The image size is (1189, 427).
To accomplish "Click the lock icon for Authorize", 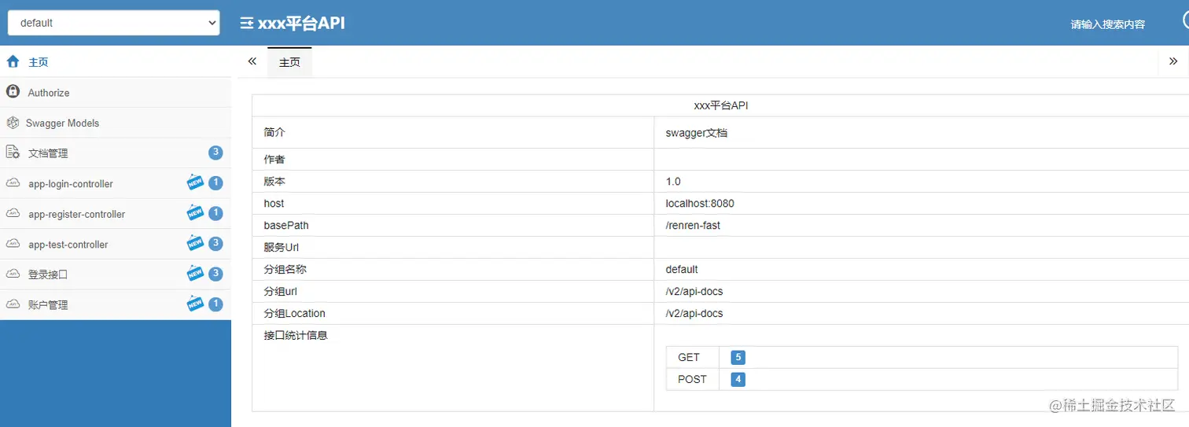I will pos(13,92).
